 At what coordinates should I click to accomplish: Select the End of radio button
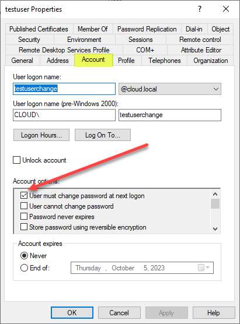[x=24, y=268]
